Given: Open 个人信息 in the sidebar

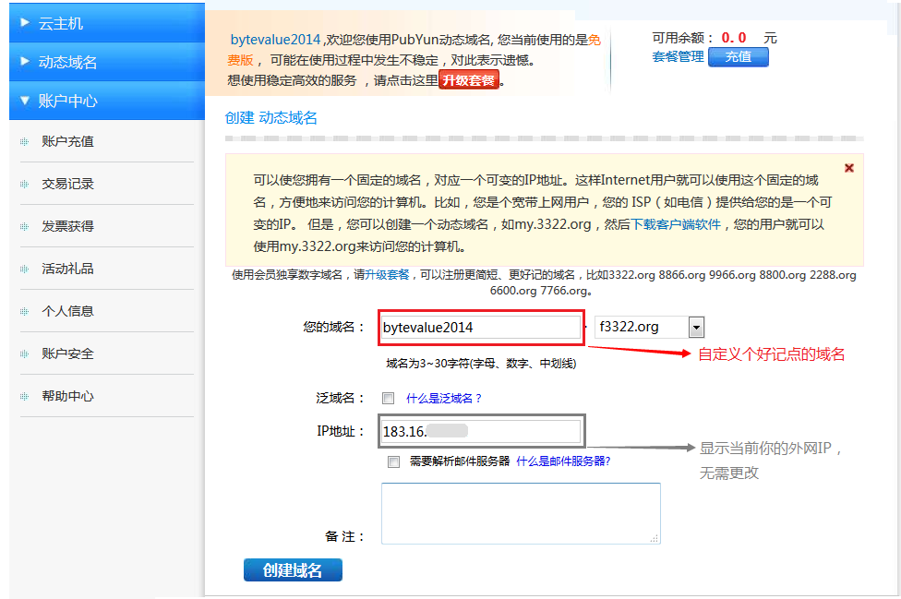Looking at the screenshot, I should pyautogui.click(x=67, y=311).
